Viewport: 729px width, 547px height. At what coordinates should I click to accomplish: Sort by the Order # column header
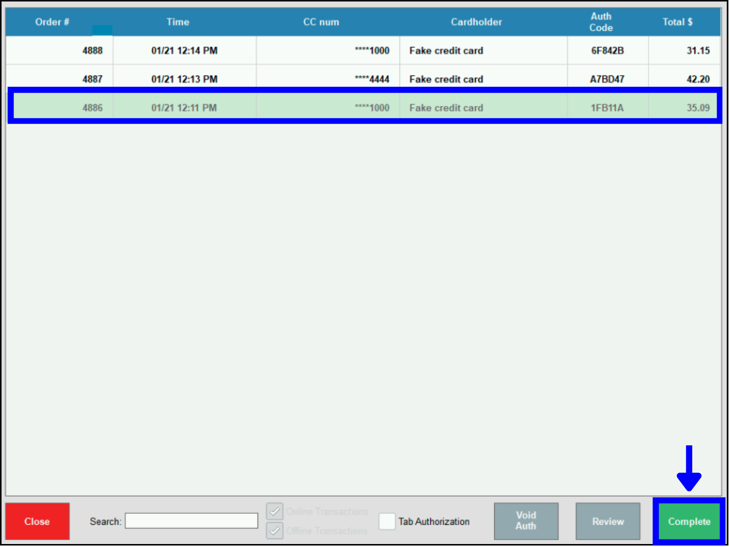coord(52,22)
